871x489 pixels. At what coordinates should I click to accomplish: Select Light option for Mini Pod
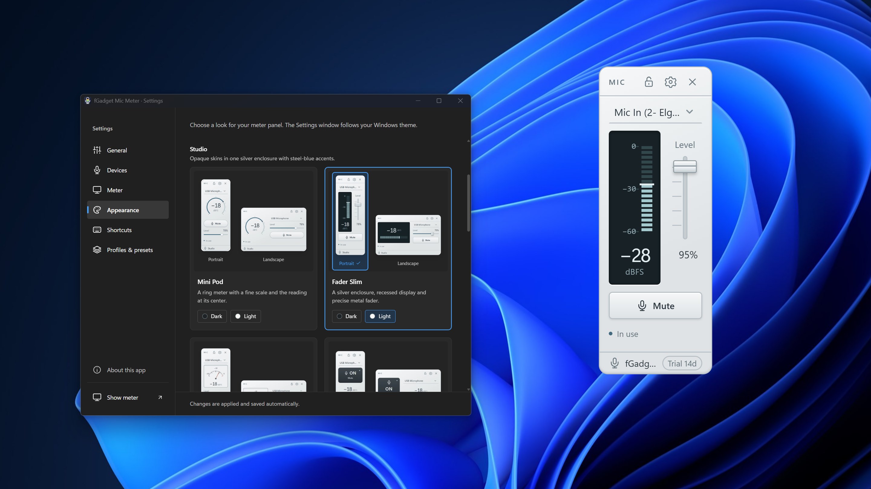coord(246,316)
